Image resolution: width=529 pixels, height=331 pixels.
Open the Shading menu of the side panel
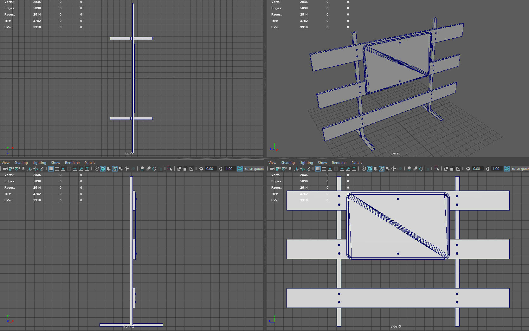[x=288, y=163]
